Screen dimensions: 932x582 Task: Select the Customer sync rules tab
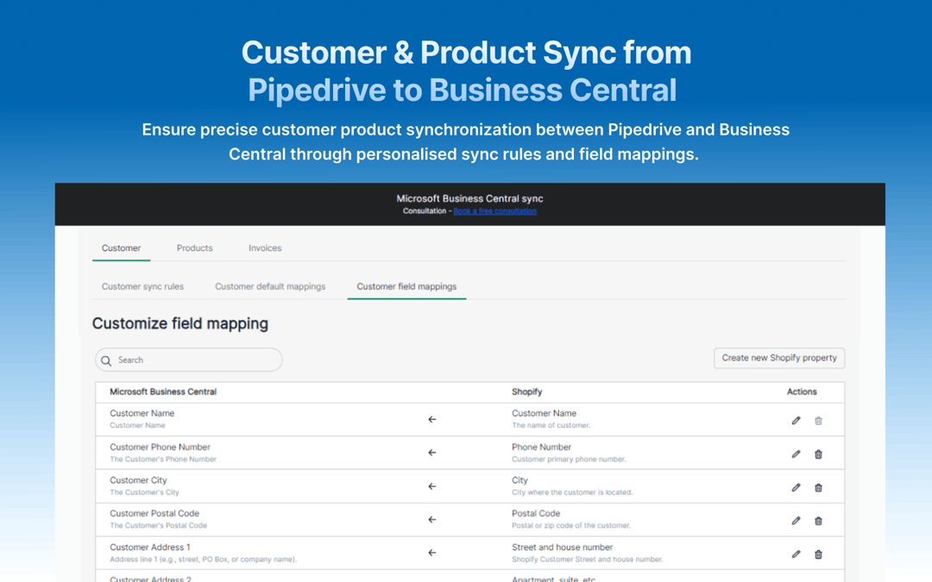coord(142,285)
